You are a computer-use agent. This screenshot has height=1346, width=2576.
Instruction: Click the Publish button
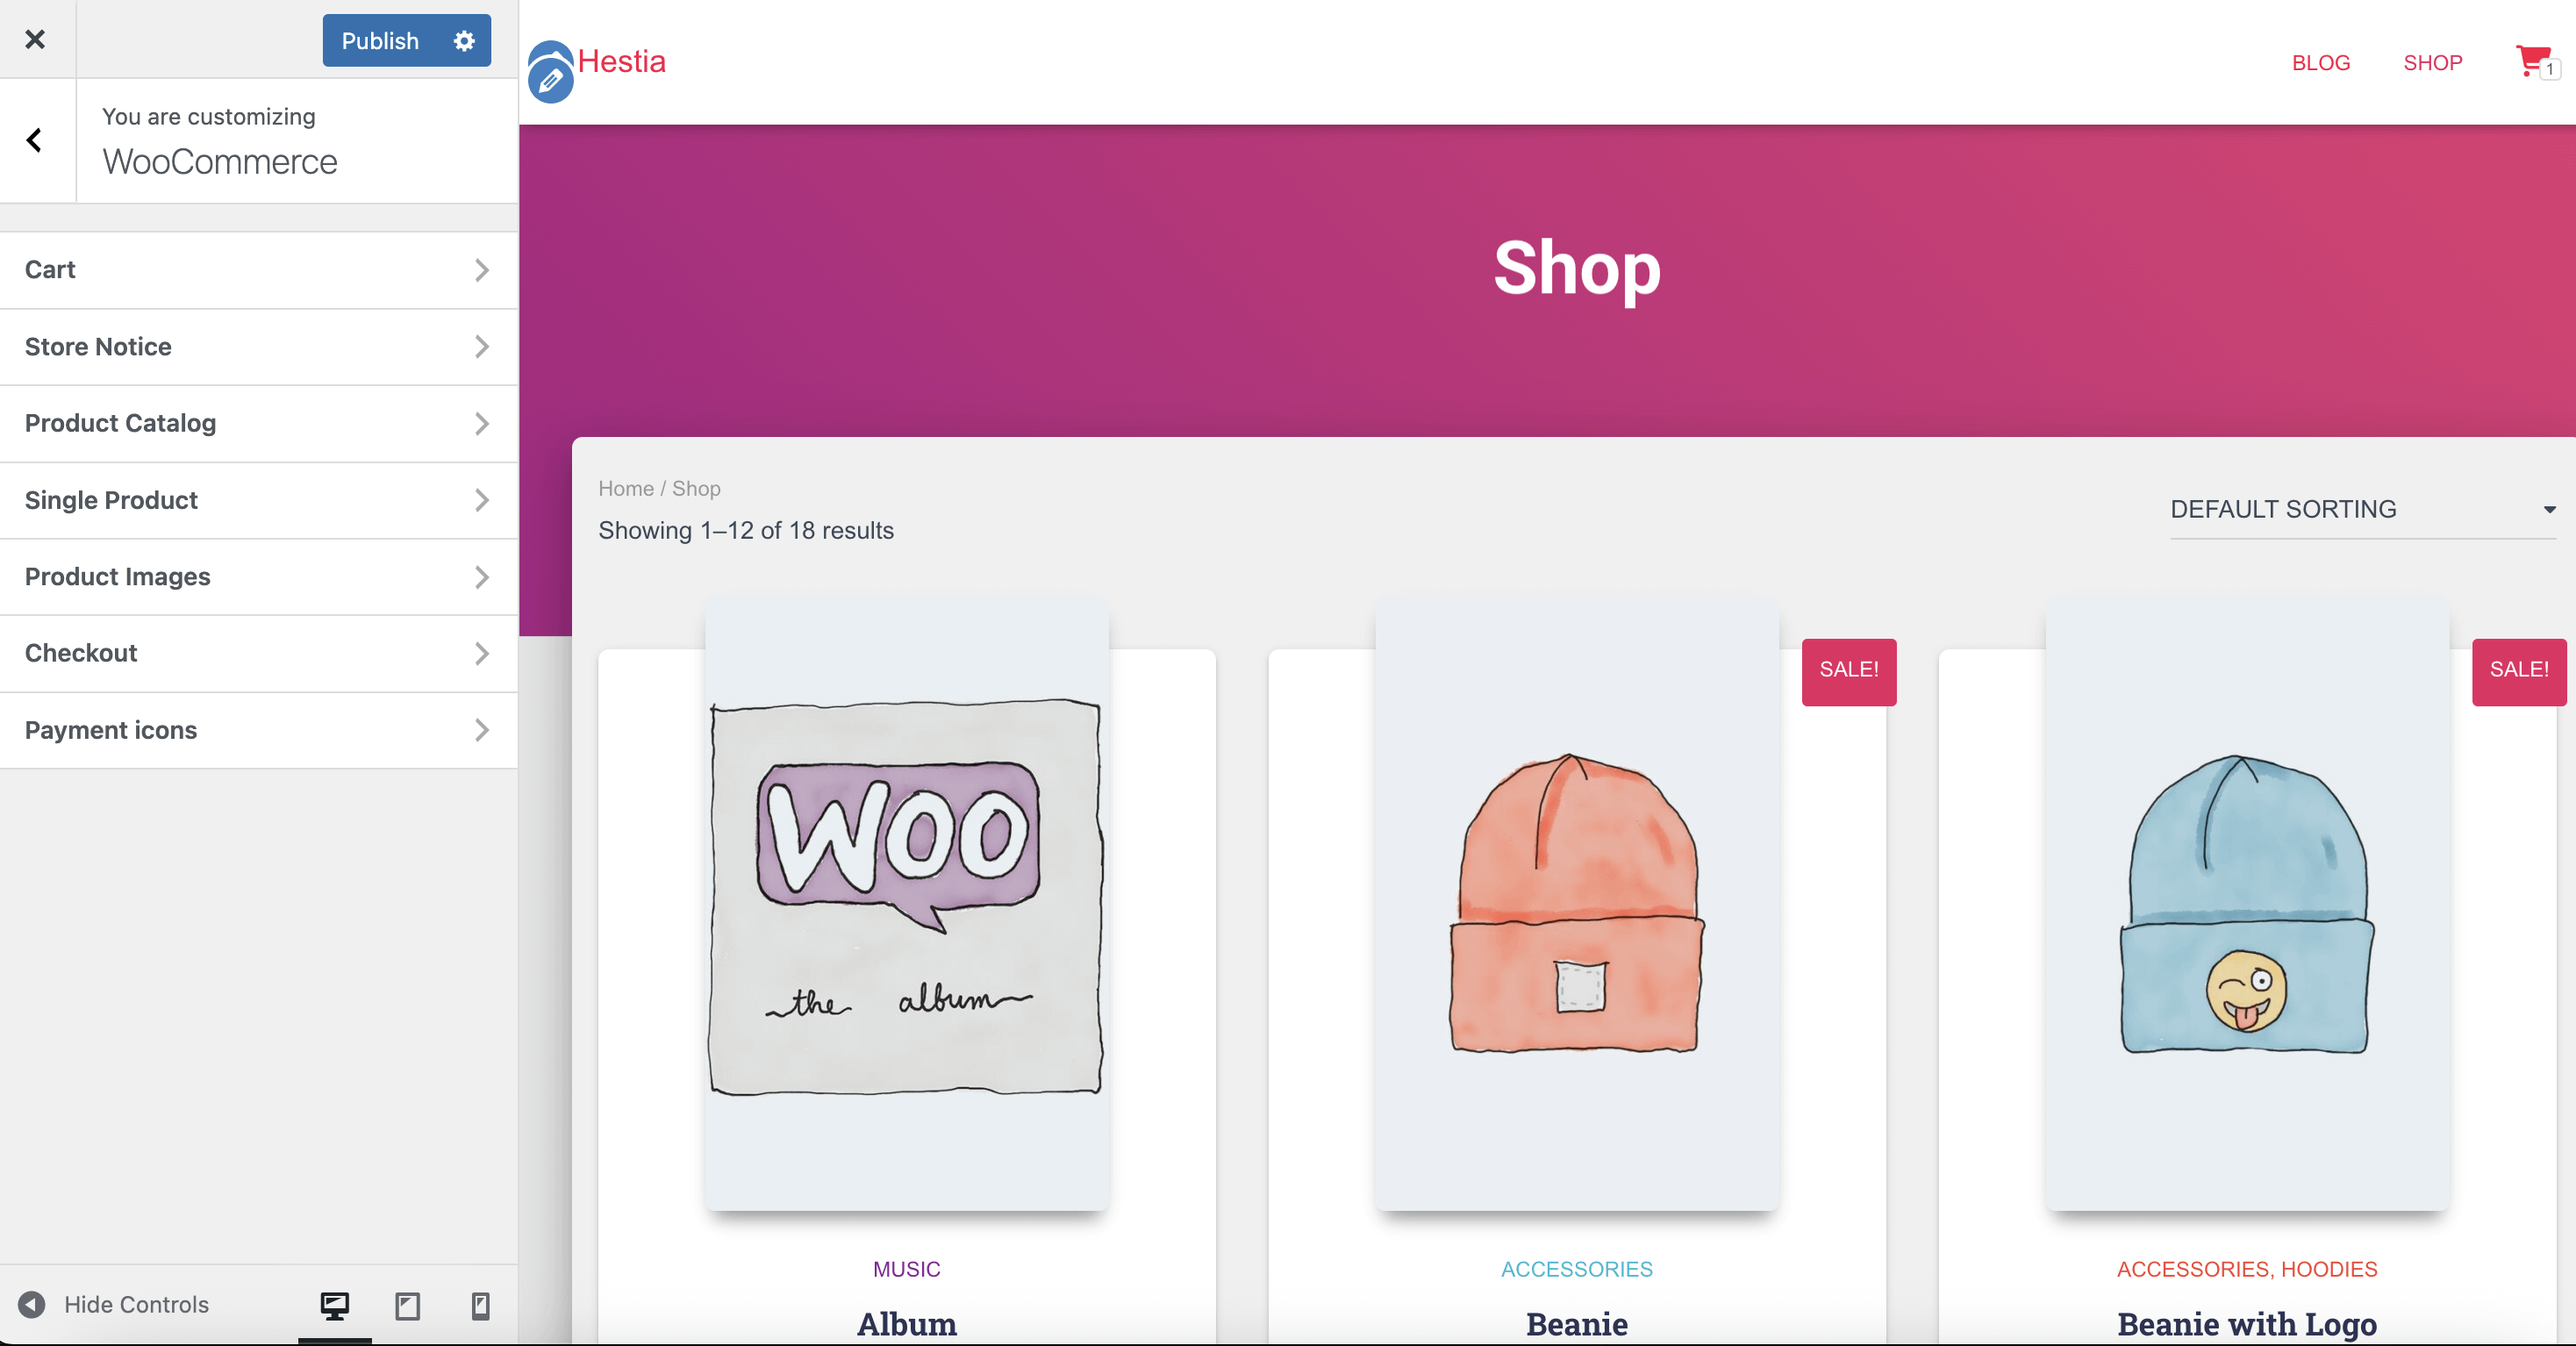[x=380, y=41]
